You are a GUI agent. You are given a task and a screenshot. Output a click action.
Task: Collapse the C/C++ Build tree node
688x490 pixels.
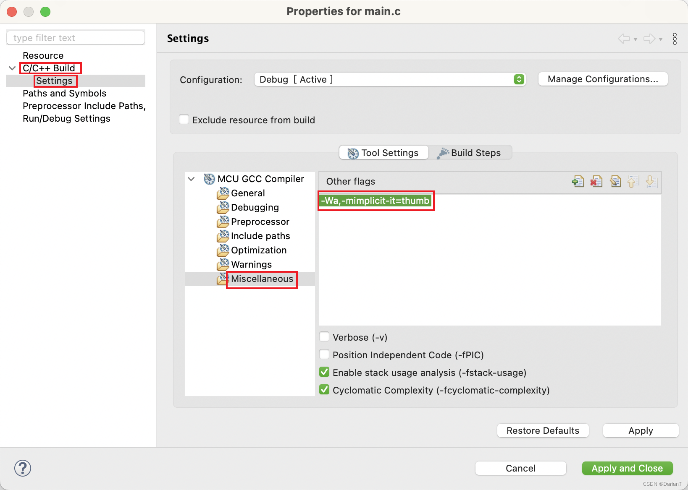[x=12, y=68]
